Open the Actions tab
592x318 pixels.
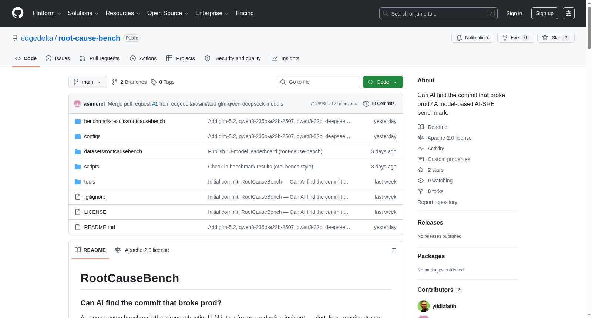[143, 58]
